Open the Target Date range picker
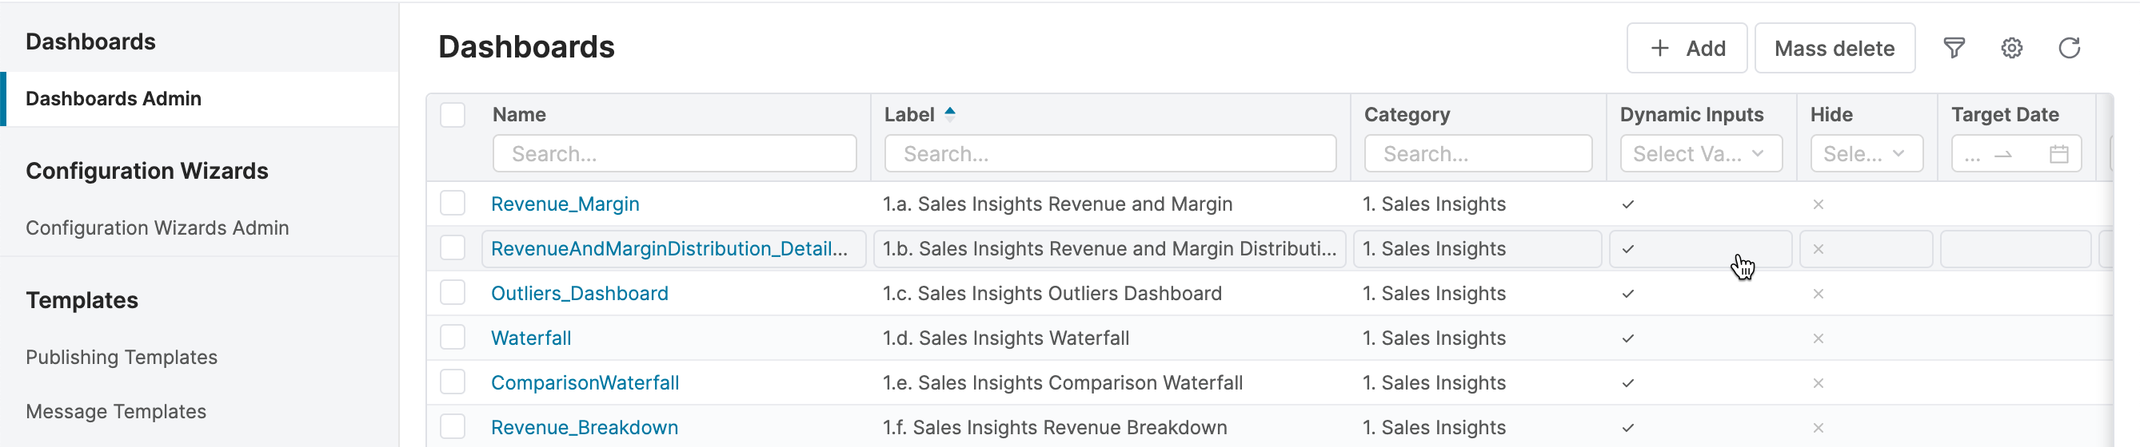Image resolution: width=2140 pixels, height=447 pixels. [x=2002, y=154]
